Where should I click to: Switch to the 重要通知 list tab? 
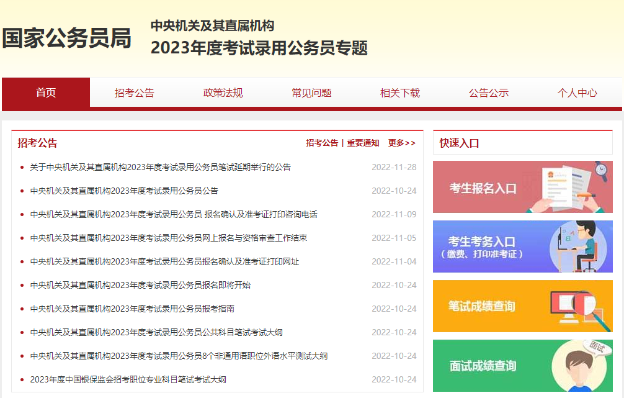pos(363,143)
